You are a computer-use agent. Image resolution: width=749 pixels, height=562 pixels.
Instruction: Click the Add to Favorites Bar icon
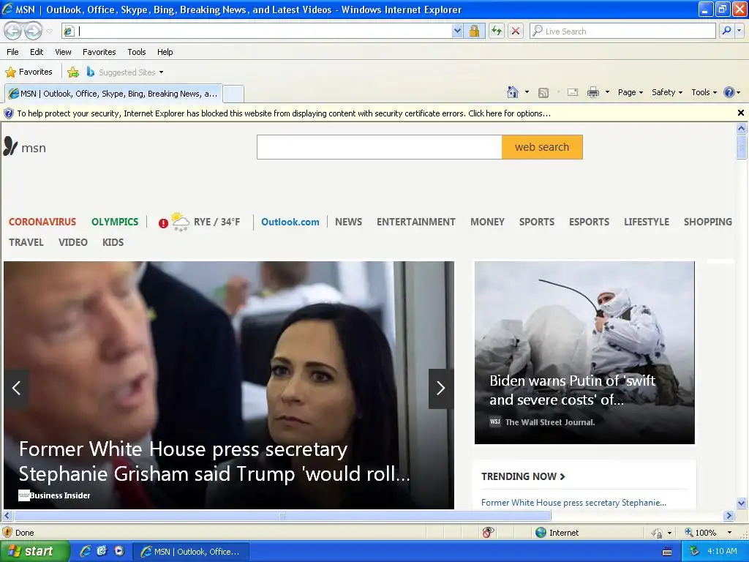(73, 72)
